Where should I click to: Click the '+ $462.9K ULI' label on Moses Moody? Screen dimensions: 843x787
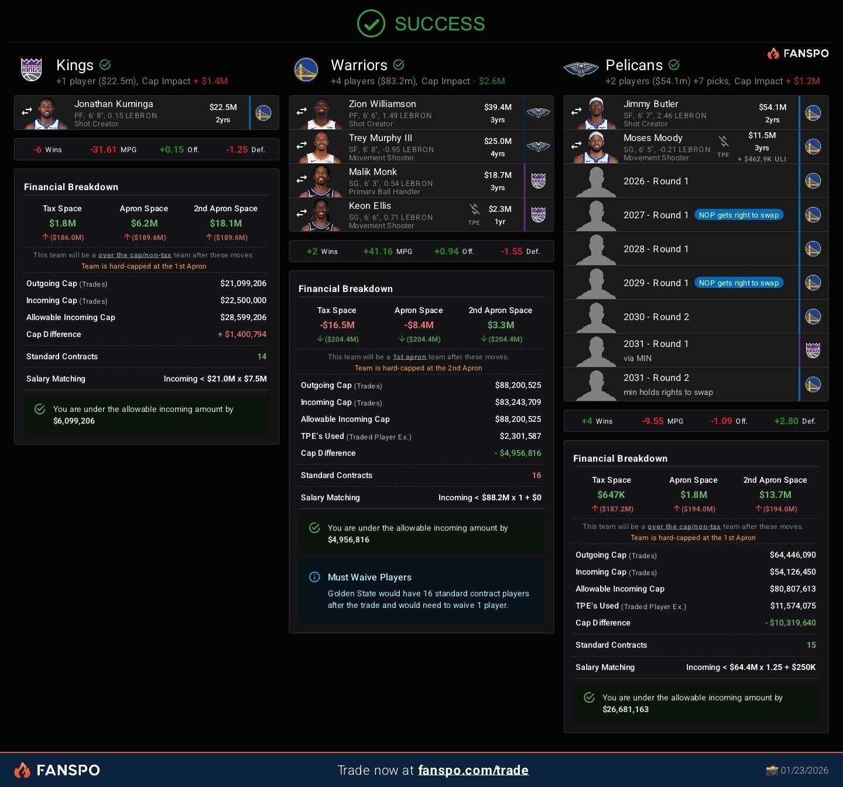762,159
